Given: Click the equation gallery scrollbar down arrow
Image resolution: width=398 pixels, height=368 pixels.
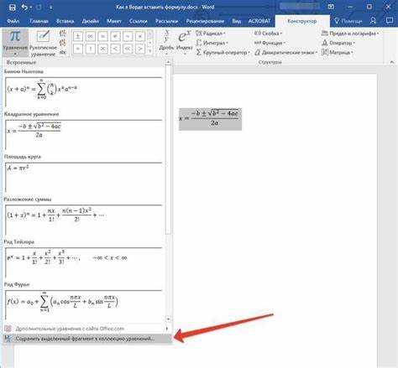Looking at the screenshot, I should pos(168,319).
